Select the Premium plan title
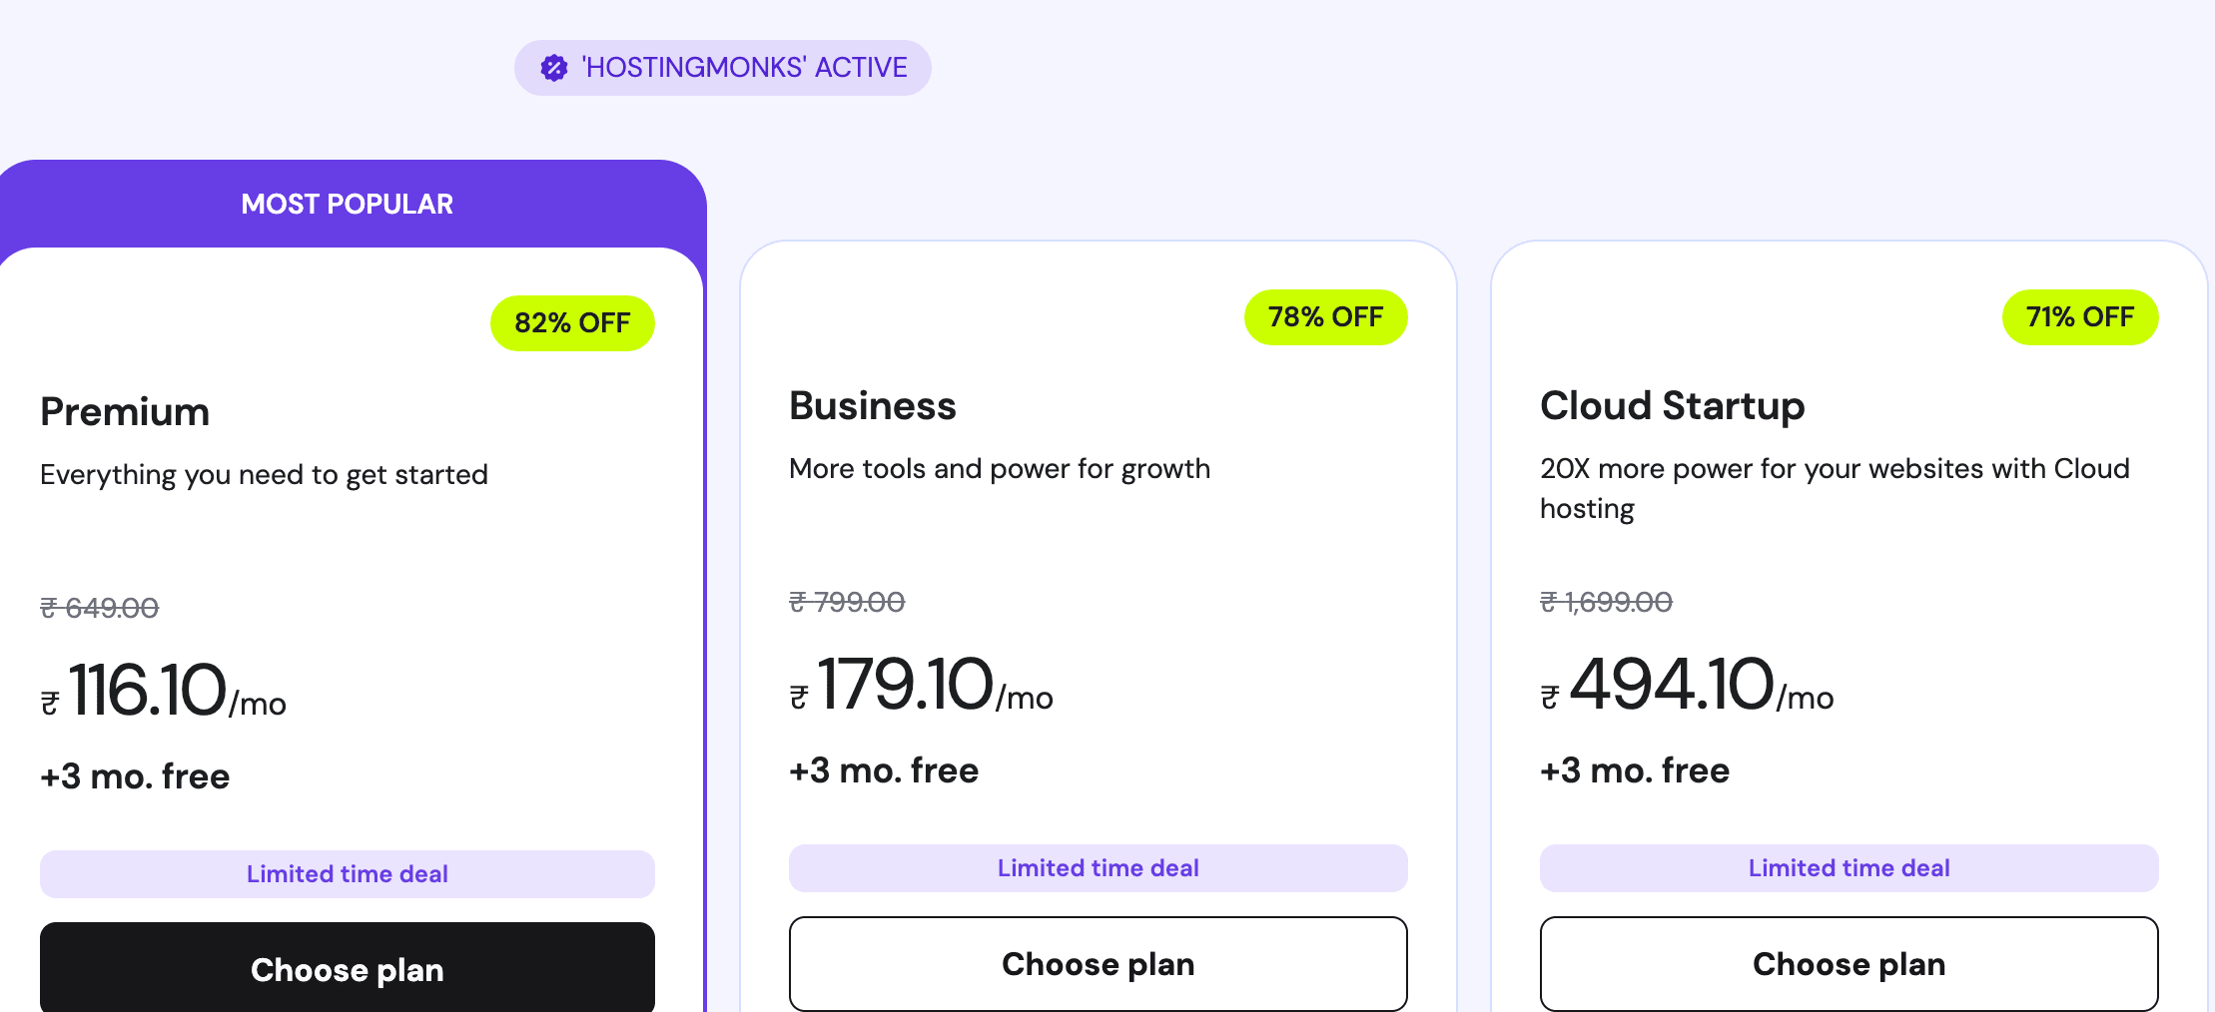Viewport: 2215px width, 1012px height. [x=125, y=411]
